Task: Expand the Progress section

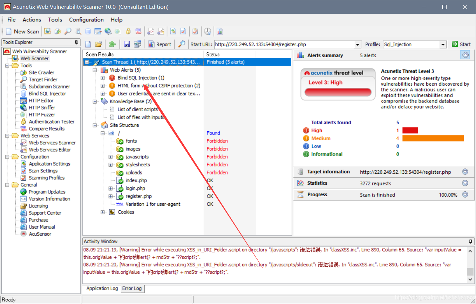Action: (x=465, y=195)
